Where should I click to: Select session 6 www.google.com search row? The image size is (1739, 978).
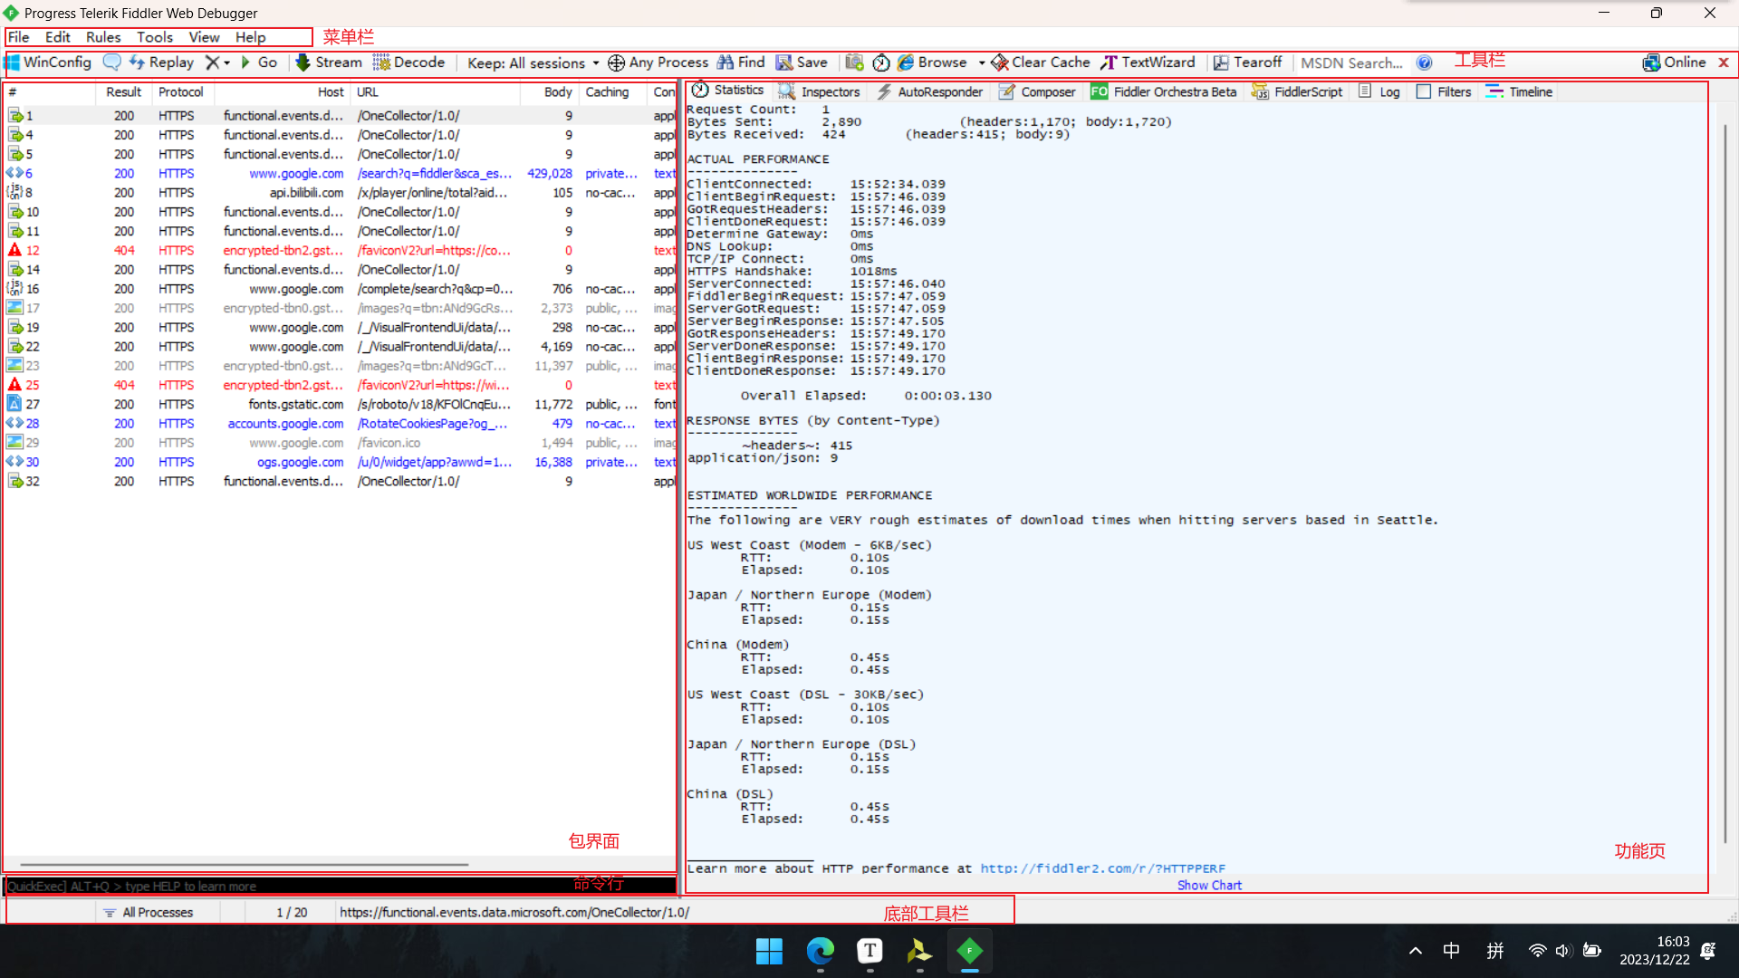point(340,174)
